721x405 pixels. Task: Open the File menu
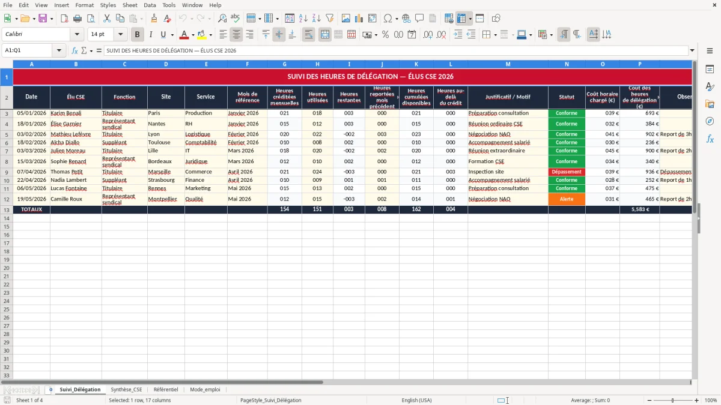coord(8,5)
